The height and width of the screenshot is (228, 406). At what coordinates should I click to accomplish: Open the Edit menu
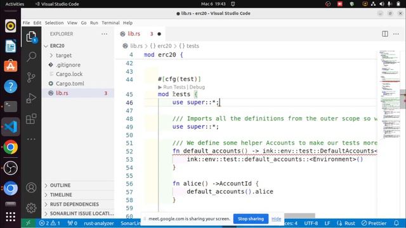point(37,23)
